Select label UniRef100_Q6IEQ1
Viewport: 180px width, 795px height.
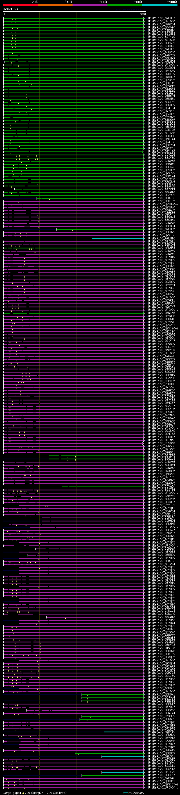[161, 772]
